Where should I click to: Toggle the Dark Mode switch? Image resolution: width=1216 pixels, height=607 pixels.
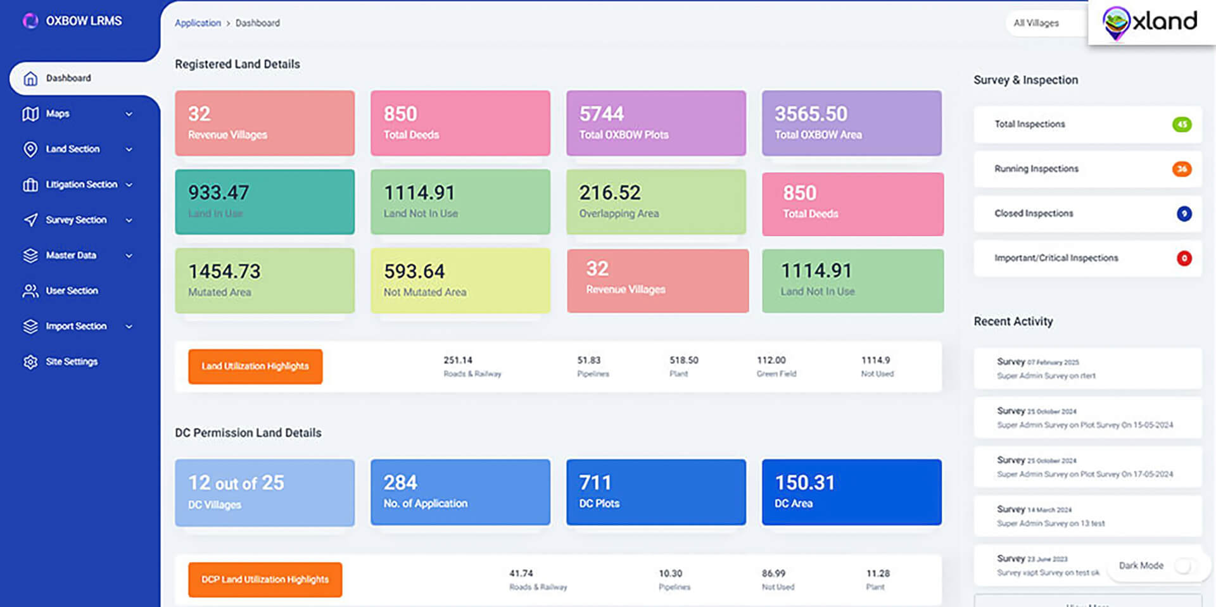pyautogui.click(x=1183, y=566)
